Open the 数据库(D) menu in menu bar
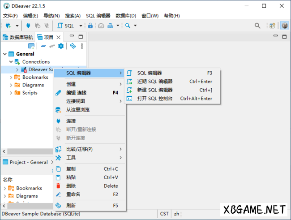The height and width of the screenshot is (220, 291). [126, 16]
